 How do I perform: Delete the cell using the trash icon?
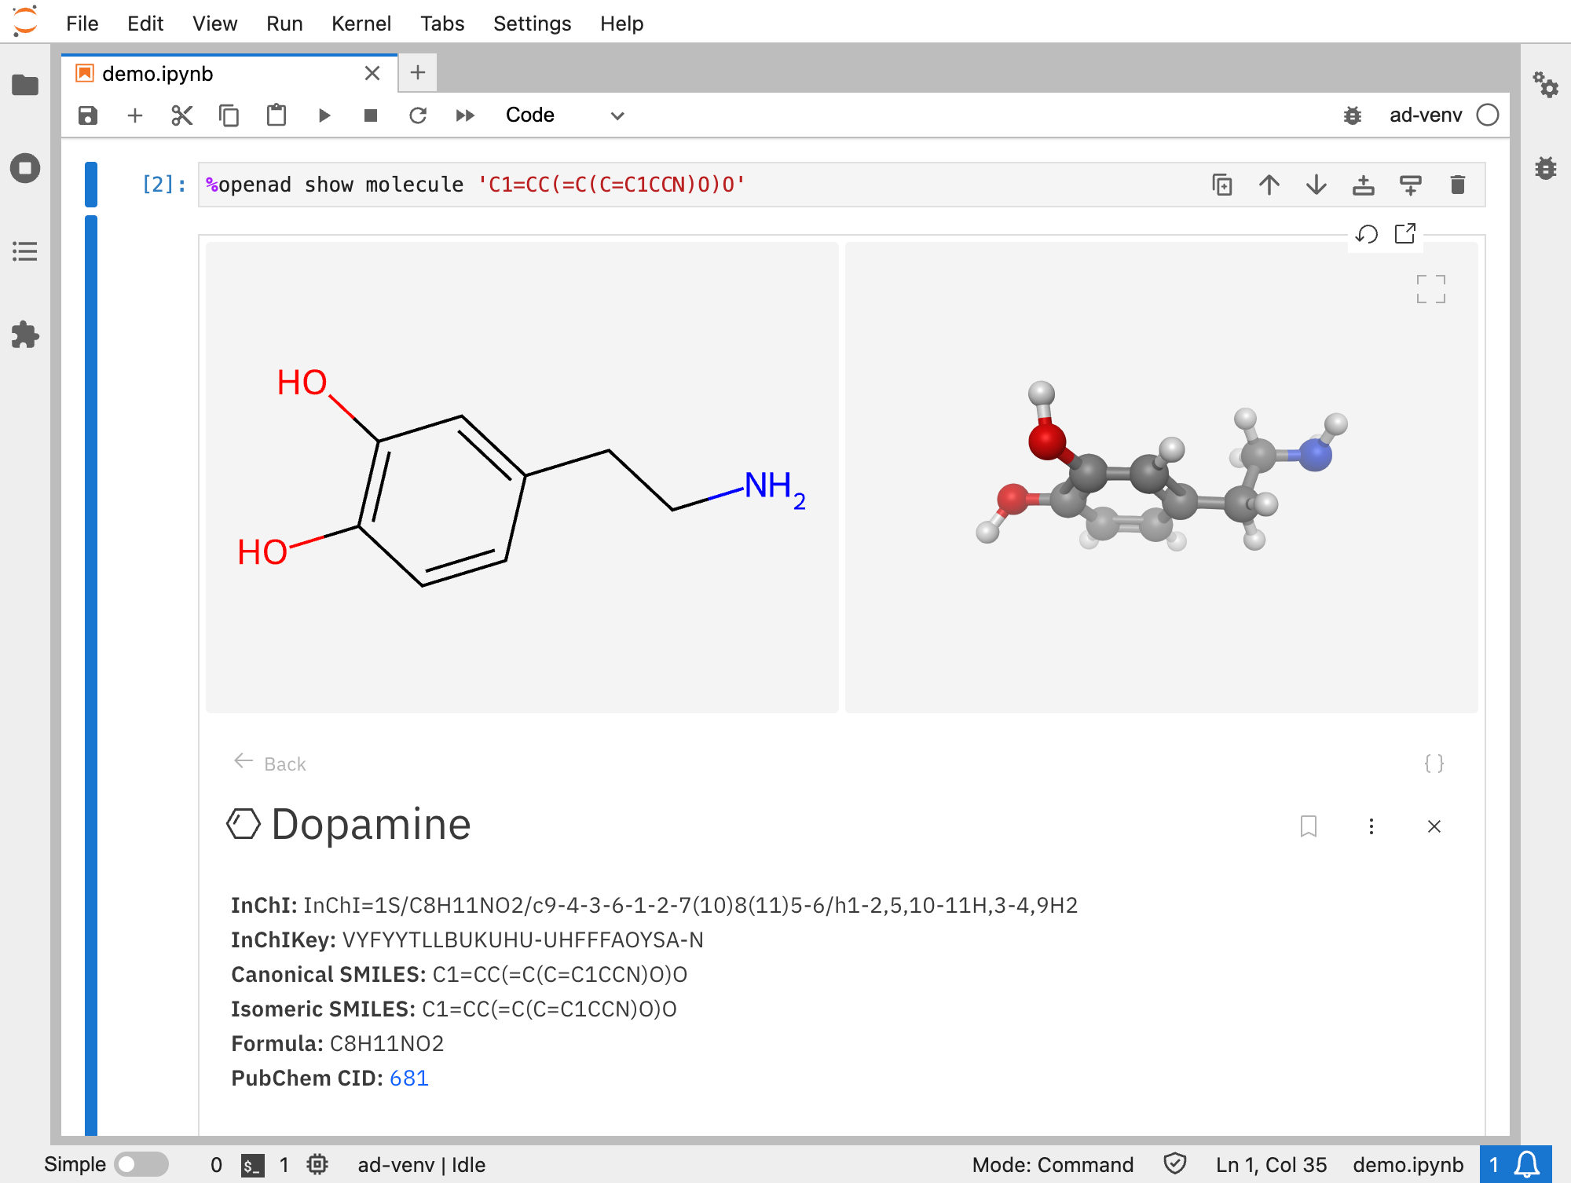point(1457,184)
